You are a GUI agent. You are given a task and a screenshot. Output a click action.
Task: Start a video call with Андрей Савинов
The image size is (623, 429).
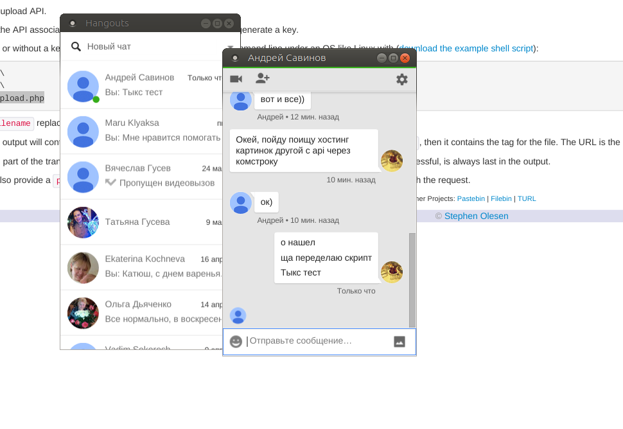[x=236, y=79]
